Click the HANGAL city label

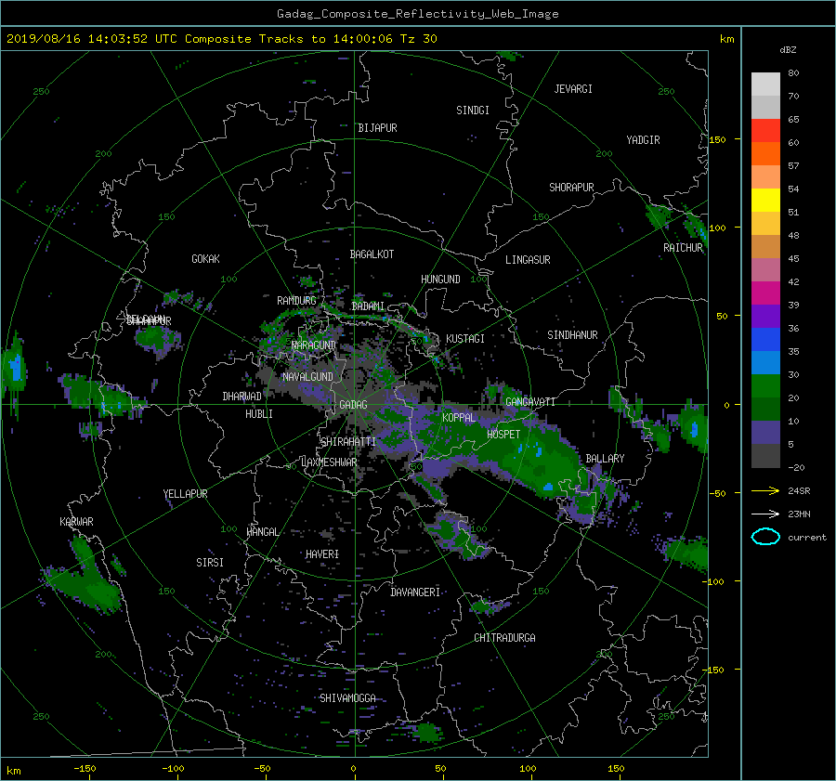click(x=262, y=532)
